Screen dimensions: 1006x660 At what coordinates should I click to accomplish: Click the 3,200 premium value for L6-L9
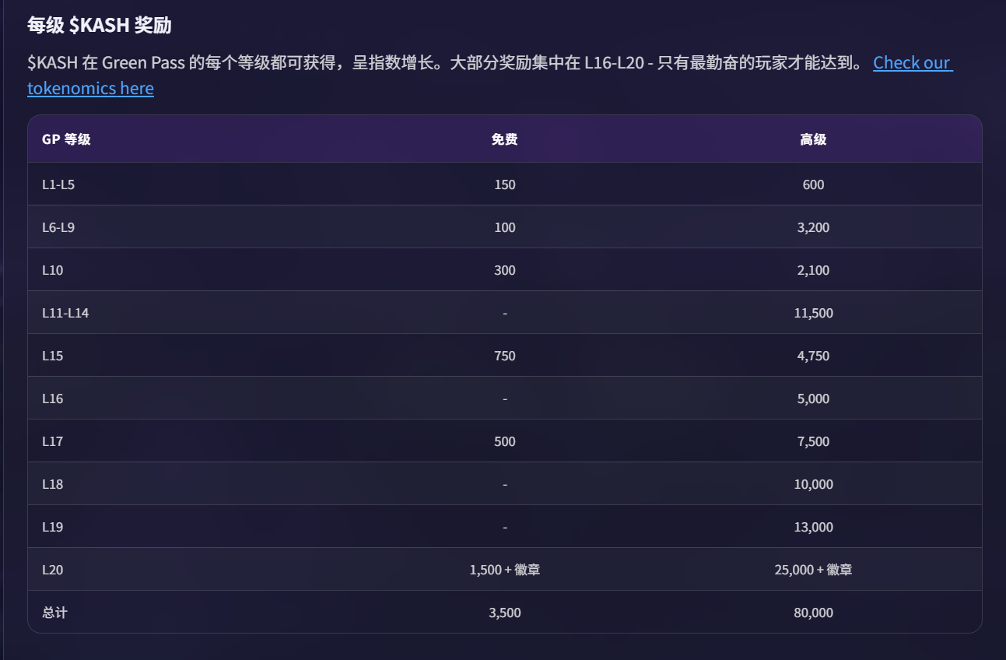(x=813, y=227)
